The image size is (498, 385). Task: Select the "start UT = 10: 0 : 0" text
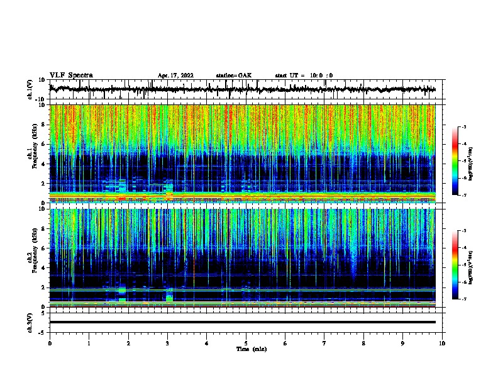point(304,75)
